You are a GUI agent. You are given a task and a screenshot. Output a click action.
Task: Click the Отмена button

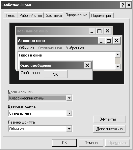(91, 143)
